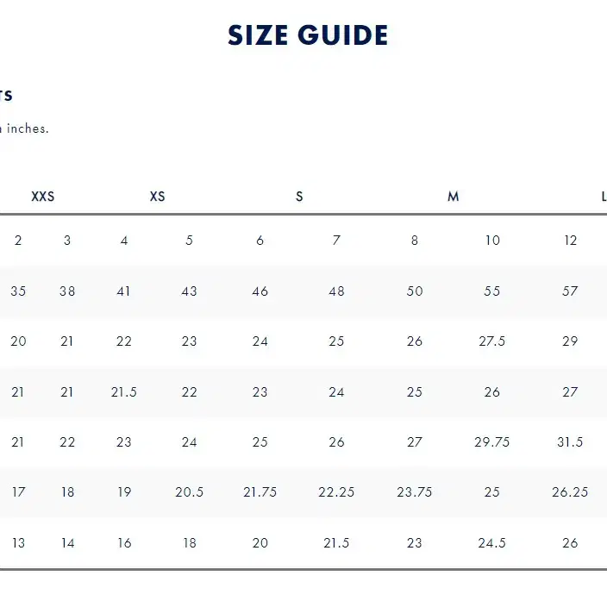Click the numeric size 7 cell
The height and width of the screenshot is (607, 607).
pos(336,241)
